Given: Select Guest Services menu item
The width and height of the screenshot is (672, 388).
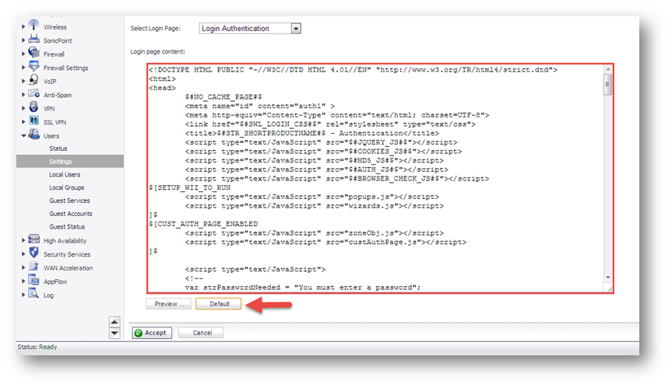Looking at the screenshot, I should (69, 201).
